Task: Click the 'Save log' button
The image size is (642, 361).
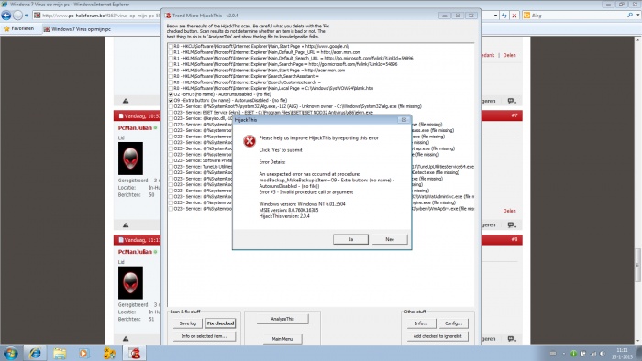Action: point(187,323)
